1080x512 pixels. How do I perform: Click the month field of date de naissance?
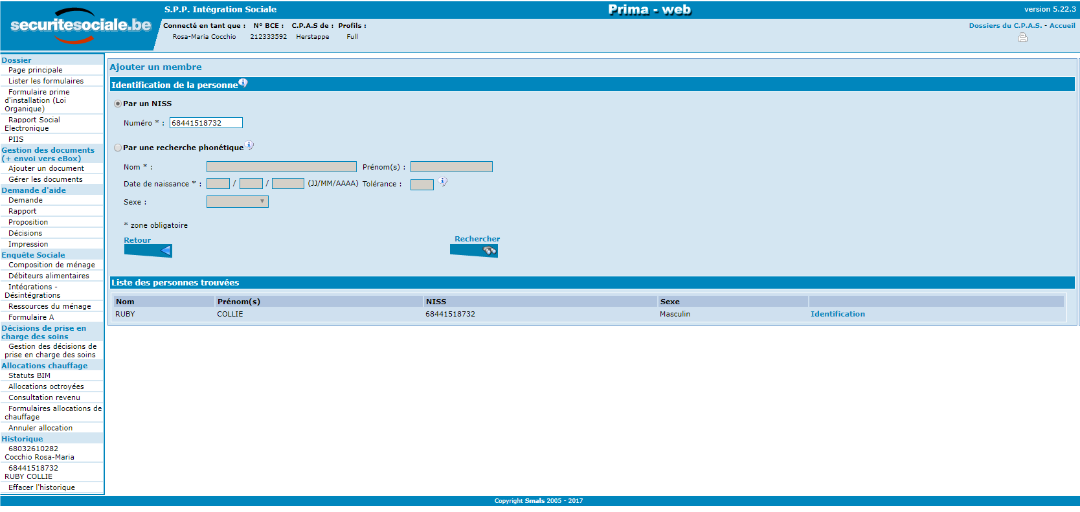tap(251, 184)
